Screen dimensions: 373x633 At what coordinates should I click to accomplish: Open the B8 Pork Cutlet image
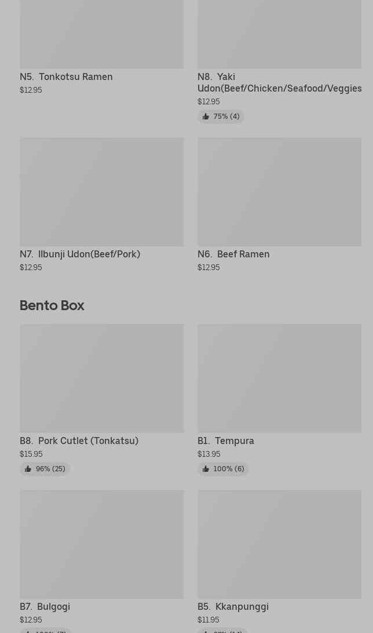pyautogui.click(x=101, y=378)
